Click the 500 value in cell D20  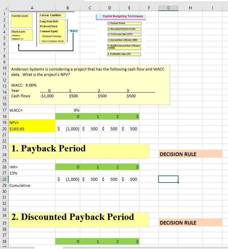(x=110, y=129)
